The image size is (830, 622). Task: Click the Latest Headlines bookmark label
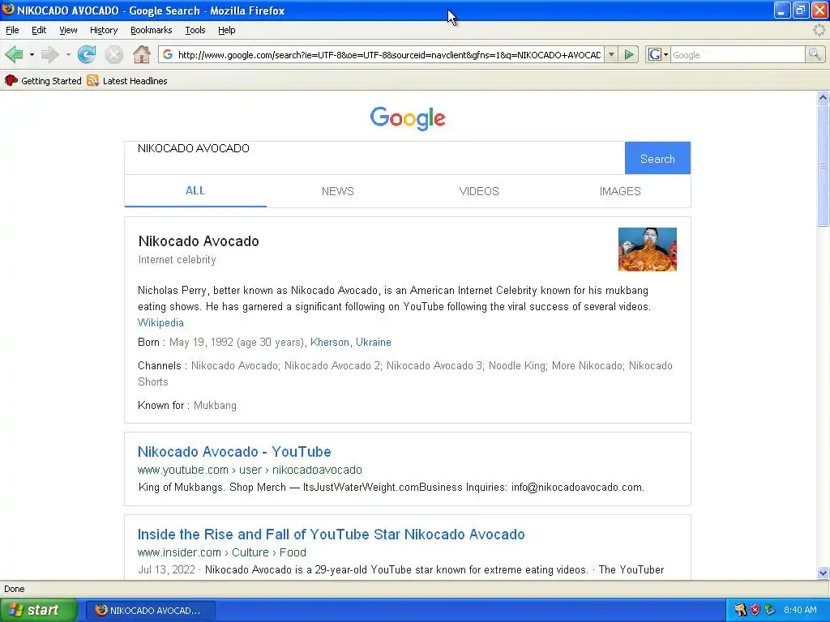(135, 81)
